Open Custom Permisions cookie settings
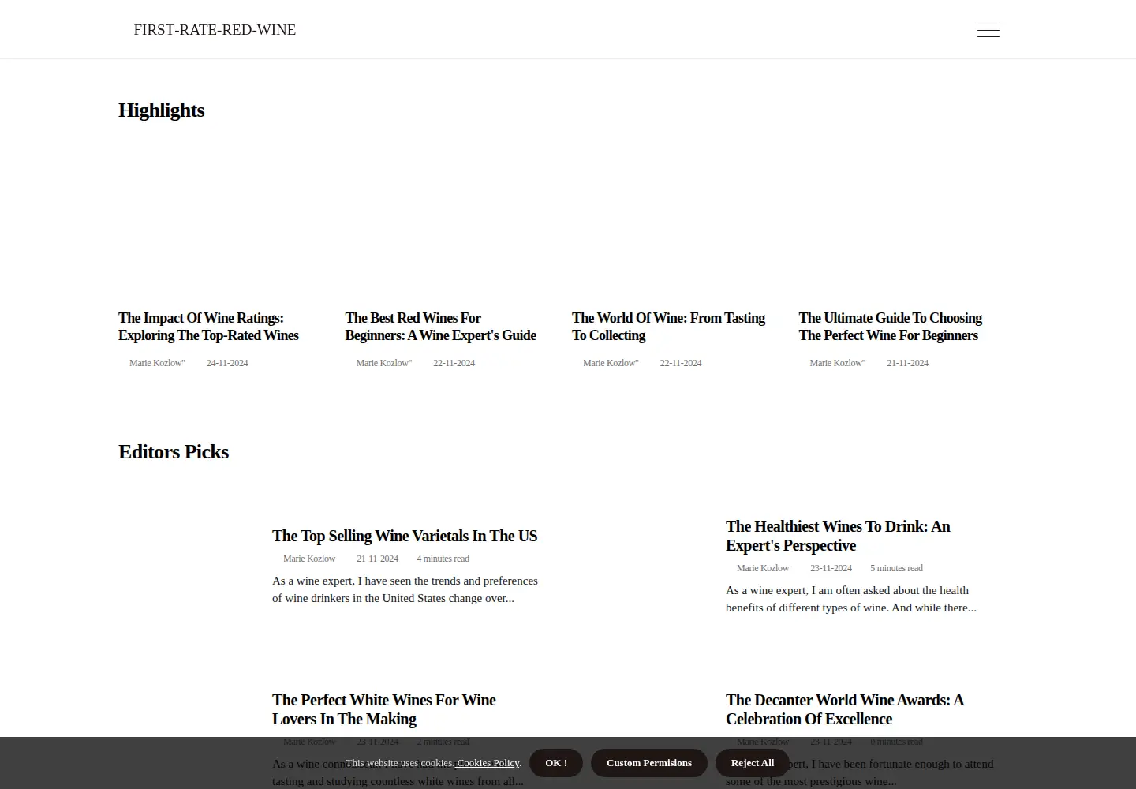Viewport: 1136px width, 789px height. (x=649, y=763)
